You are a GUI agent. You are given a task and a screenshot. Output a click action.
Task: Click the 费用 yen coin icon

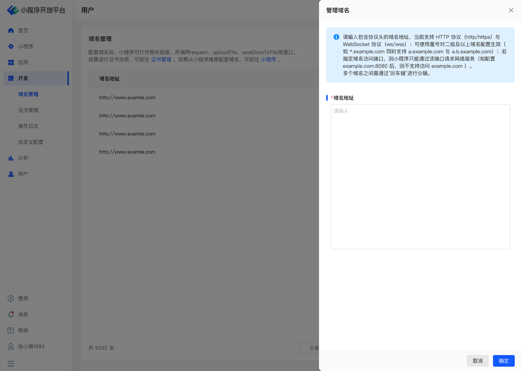point(11,299)
